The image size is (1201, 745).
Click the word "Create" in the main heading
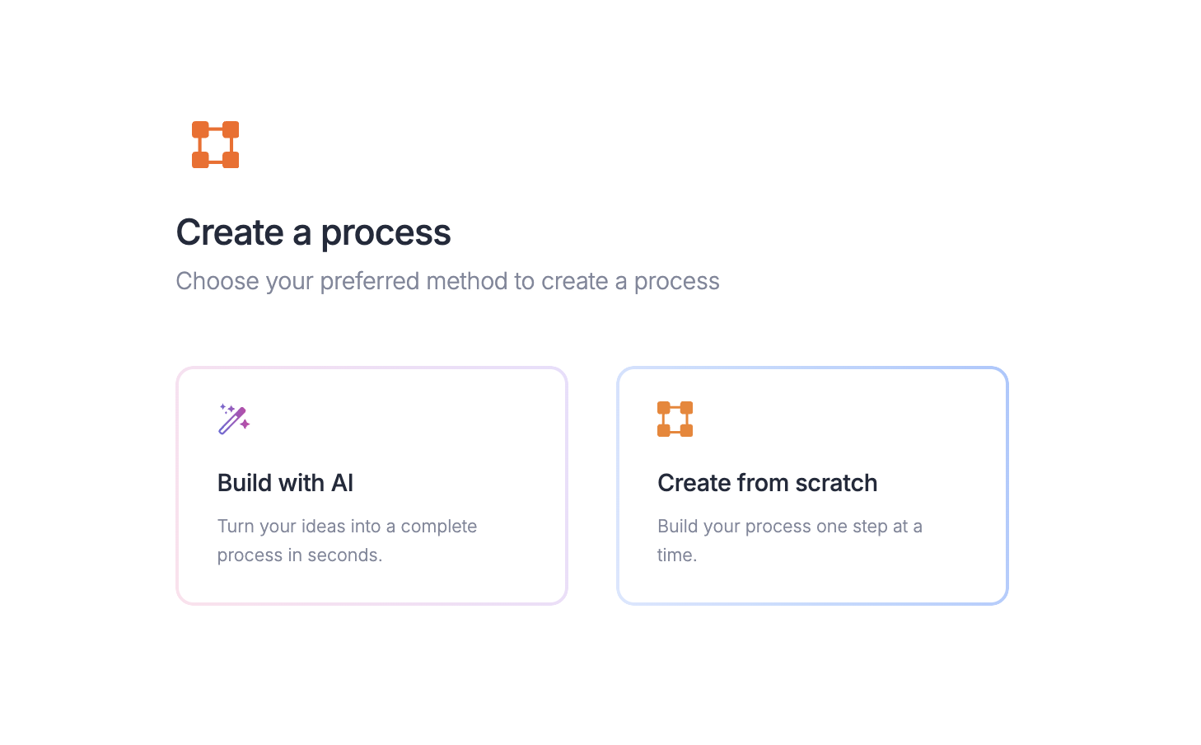[230, 232]
